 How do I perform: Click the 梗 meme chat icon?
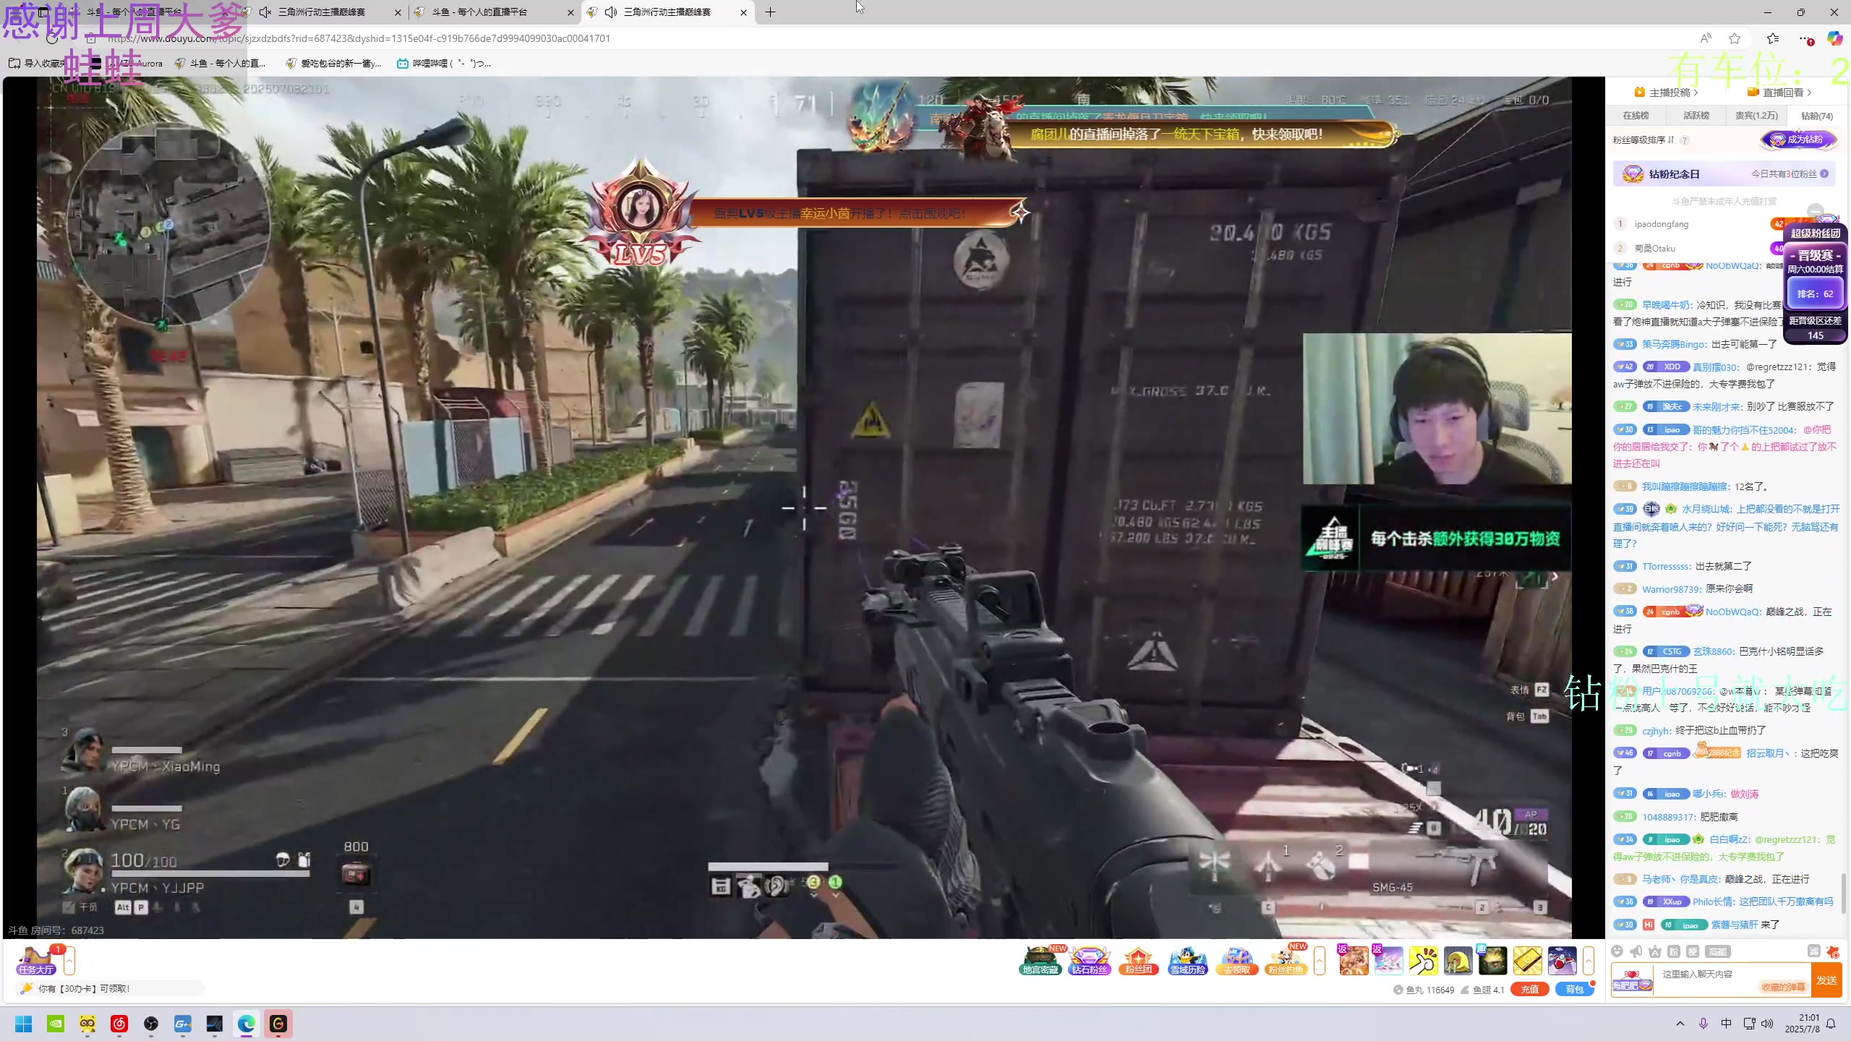coord(1693,951)
